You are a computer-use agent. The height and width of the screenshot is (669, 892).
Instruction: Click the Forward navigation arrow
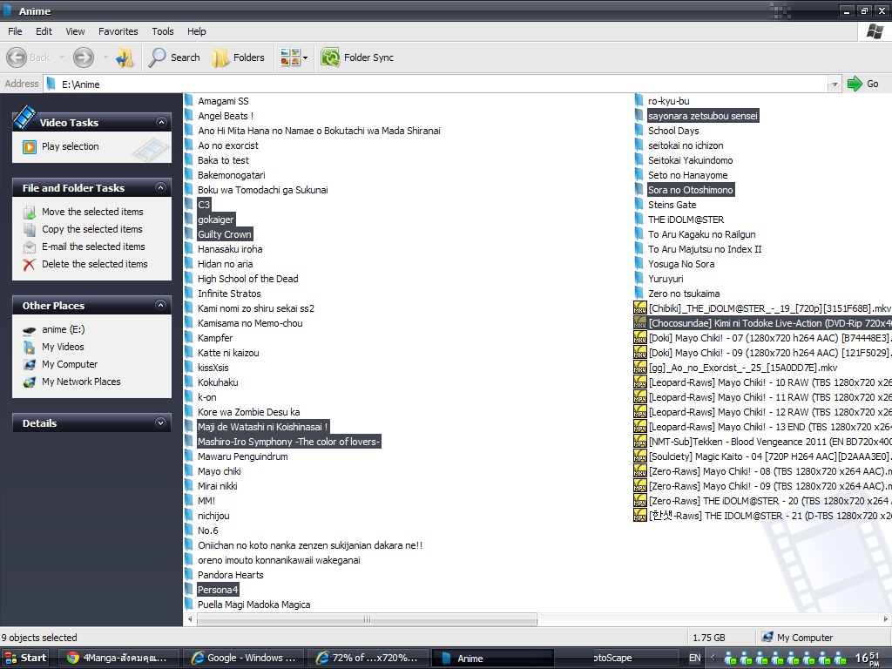tap(84, 57)
